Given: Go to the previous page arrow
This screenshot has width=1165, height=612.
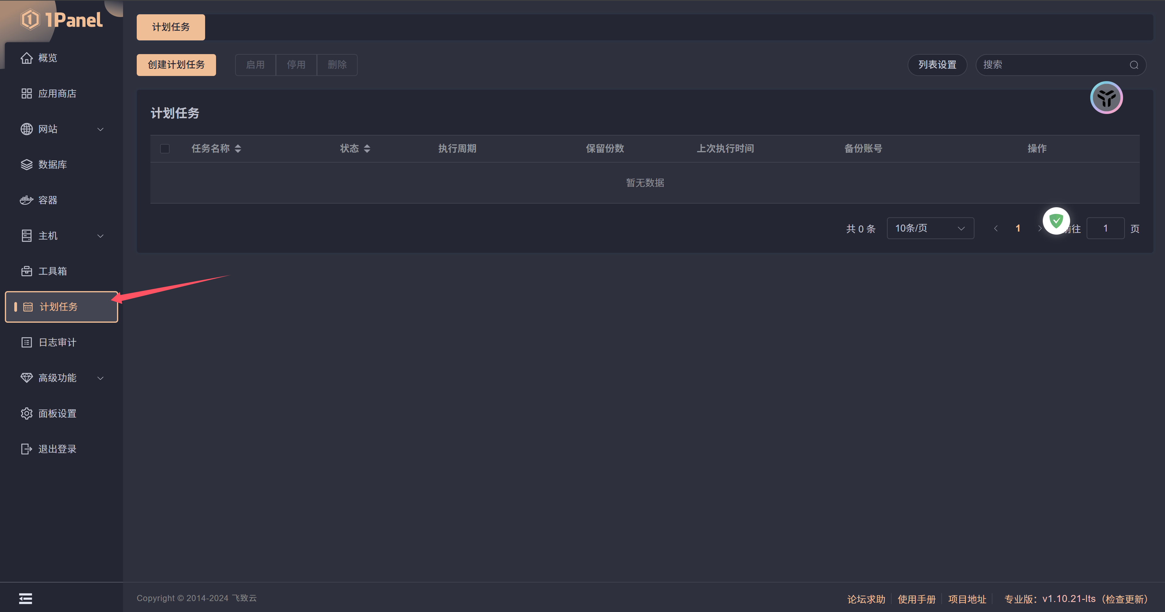Looking at the screenshot, I should click(995, 229).
